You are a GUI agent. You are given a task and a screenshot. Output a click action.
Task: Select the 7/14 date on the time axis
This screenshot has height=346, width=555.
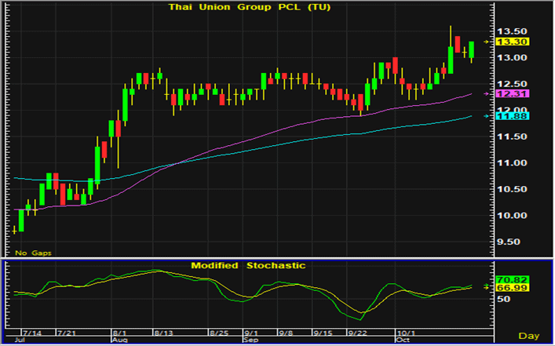pos(33,333)
